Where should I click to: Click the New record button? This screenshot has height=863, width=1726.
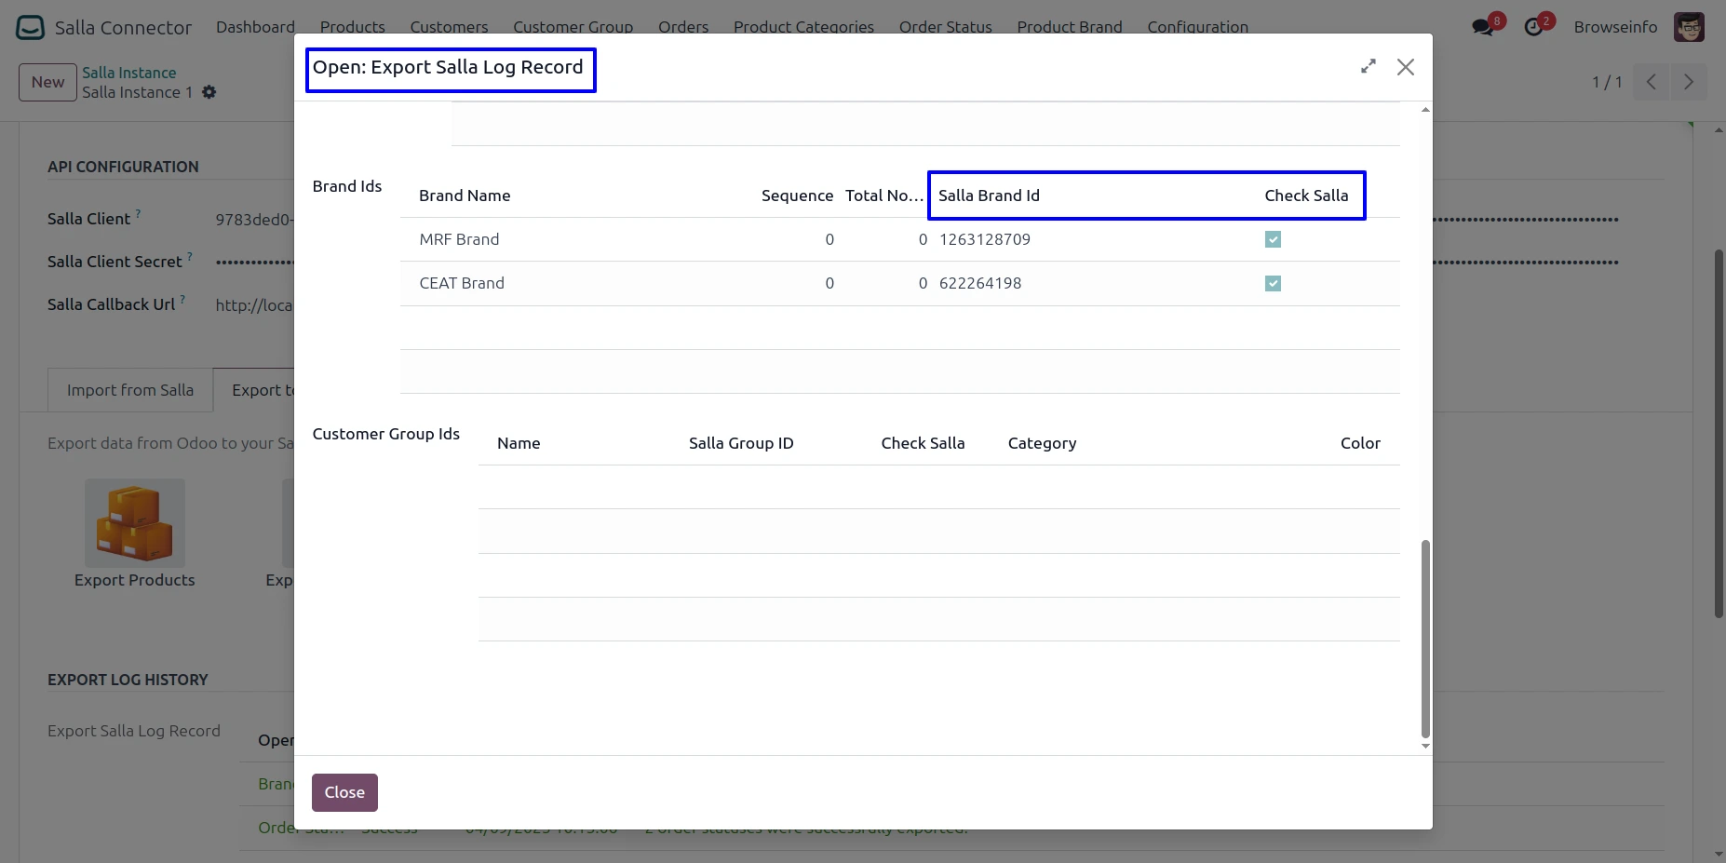47,82
